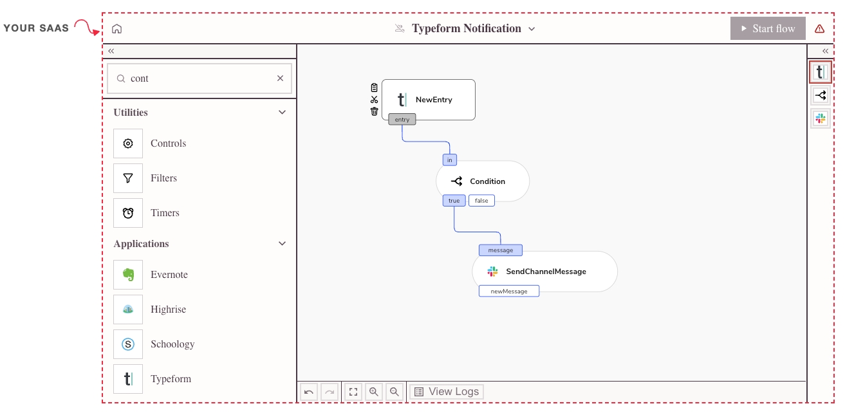This screenshot has height=415, width=845.
Task: Clear the search field text
Action: tap(280, 78)
